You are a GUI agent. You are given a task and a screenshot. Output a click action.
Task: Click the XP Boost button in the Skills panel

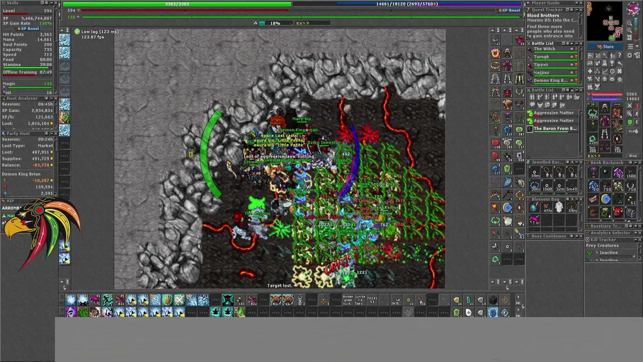click(x=28, y=29)
